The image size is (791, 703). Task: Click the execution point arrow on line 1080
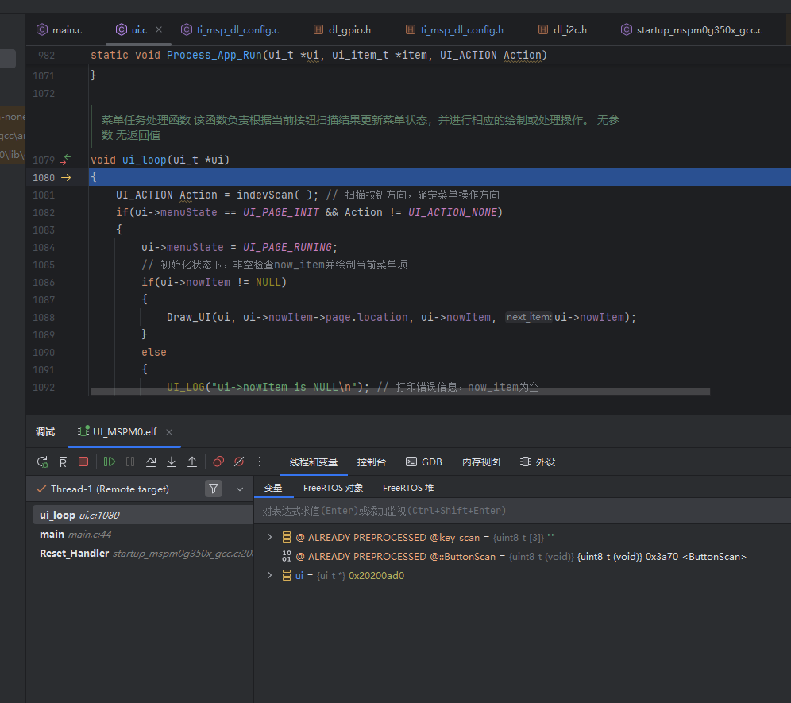(x=66, y=178)
